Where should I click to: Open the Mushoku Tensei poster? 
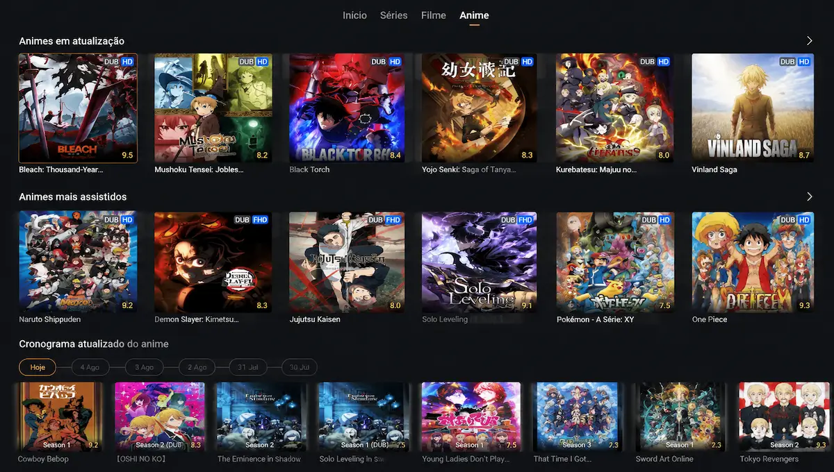tap(213, 108)
